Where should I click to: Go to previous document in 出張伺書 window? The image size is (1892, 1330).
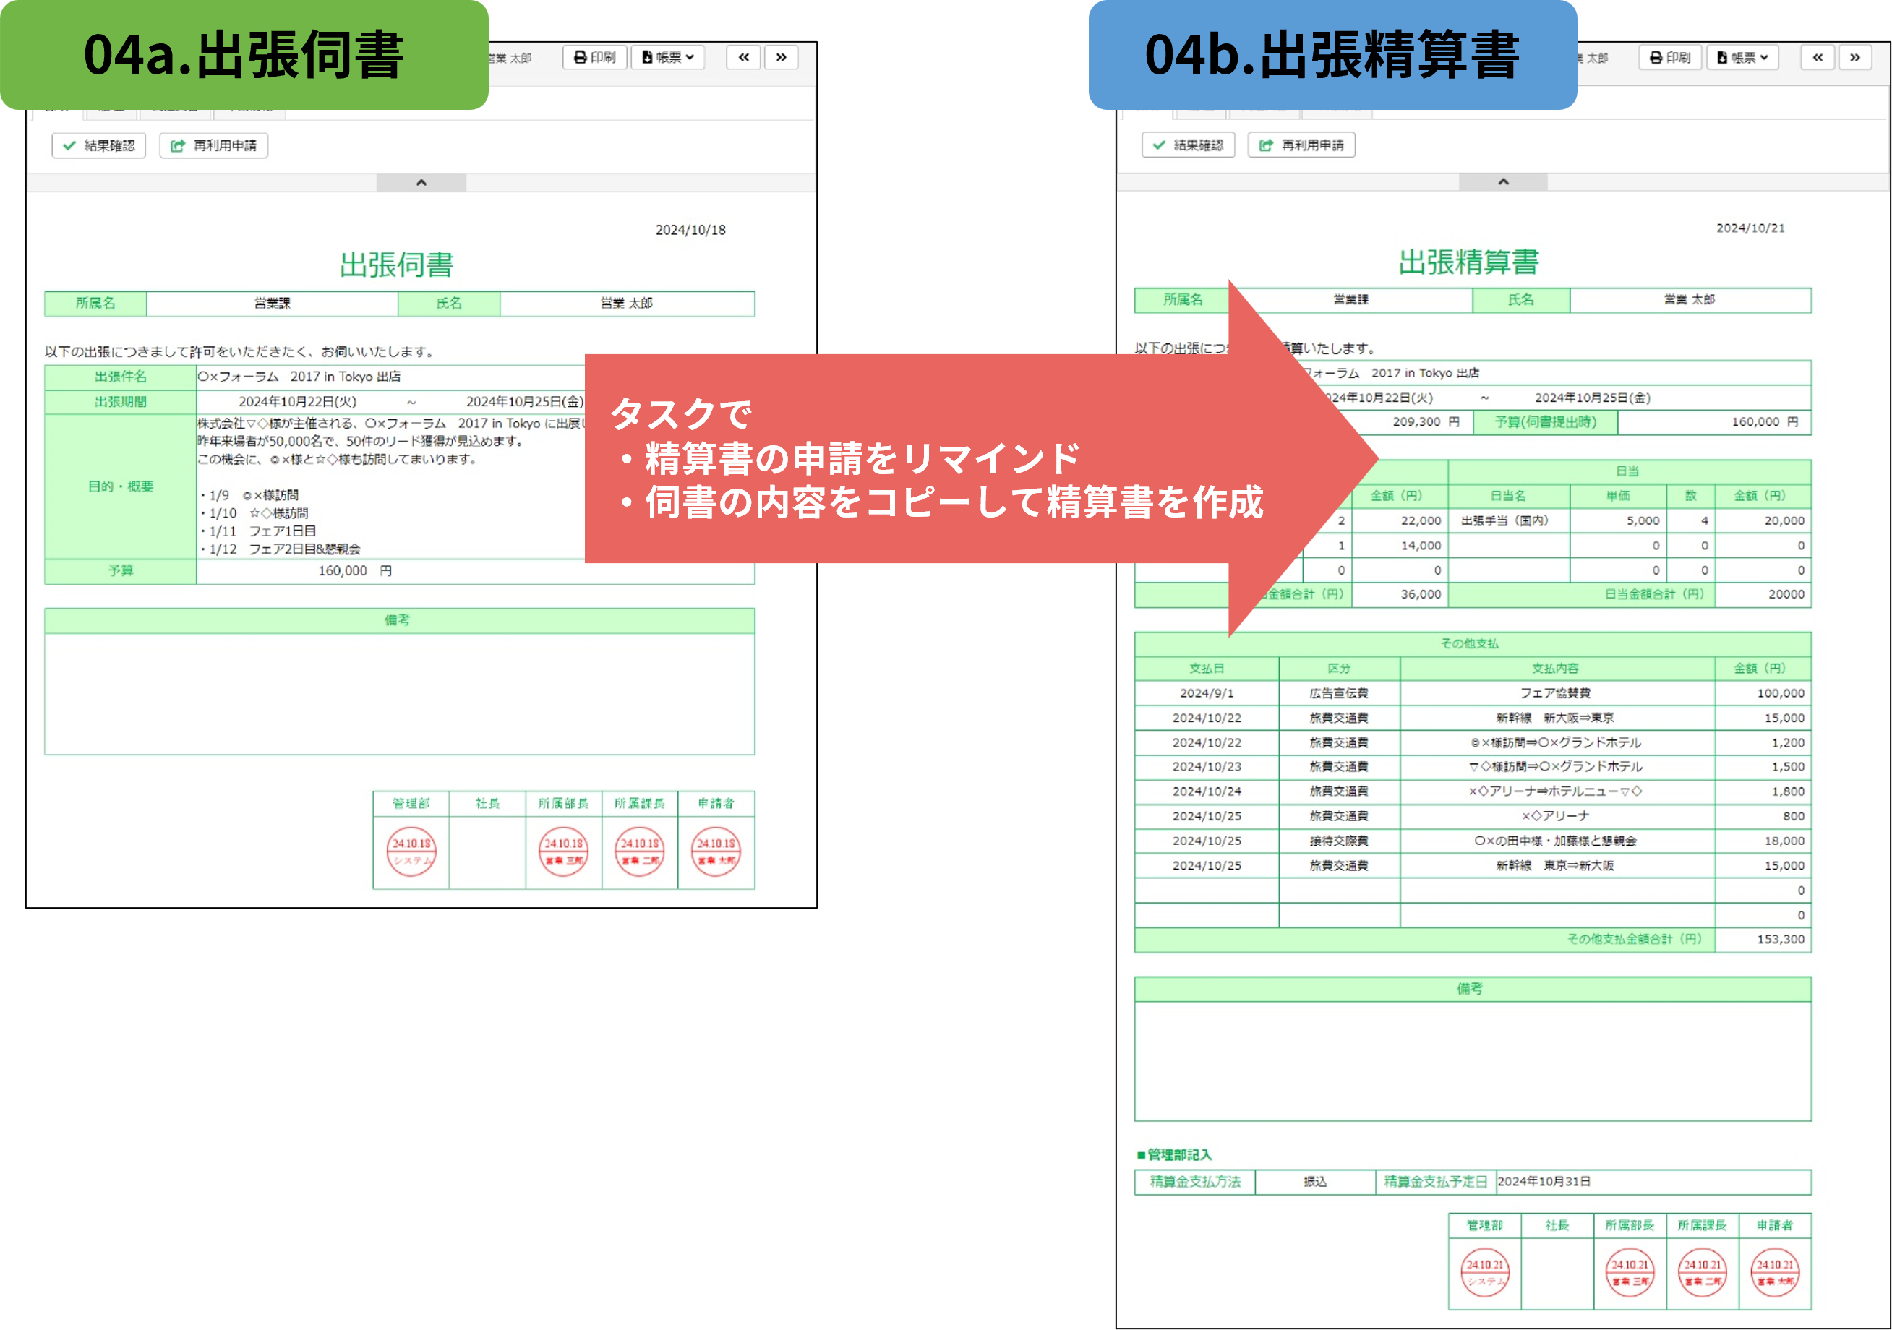(x=743, y=57)
